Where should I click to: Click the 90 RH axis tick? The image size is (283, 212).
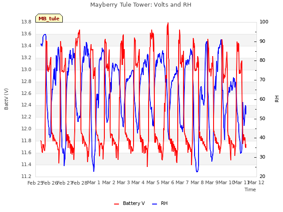coord(262,41)
